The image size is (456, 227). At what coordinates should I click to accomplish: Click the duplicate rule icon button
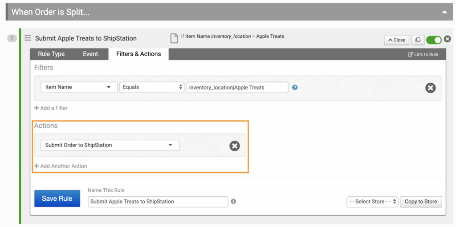click(x=418, y=40)
